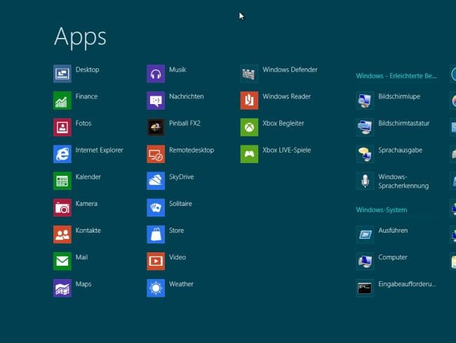Select the Ausführen text label
The width and height of the screenshot is (456, 343).
pos(393,231)
